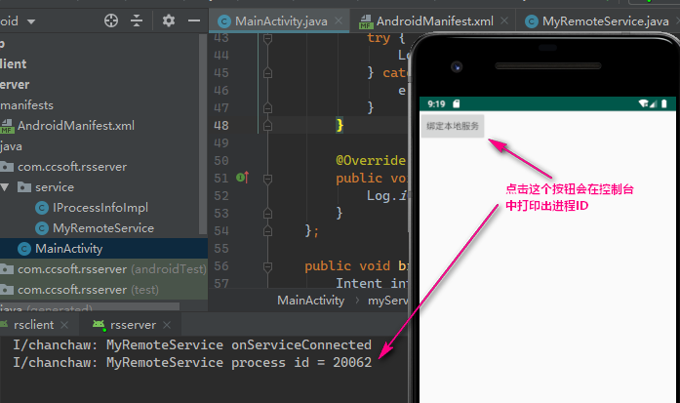This screenshot has height=403, width=680.
Task: Toggle fold marker on line 51
Action: tap(267, 179)
